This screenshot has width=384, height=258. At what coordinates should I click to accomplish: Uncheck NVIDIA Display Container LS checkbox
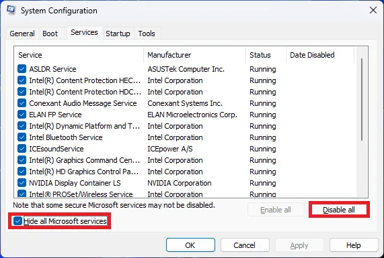(22, 183)
